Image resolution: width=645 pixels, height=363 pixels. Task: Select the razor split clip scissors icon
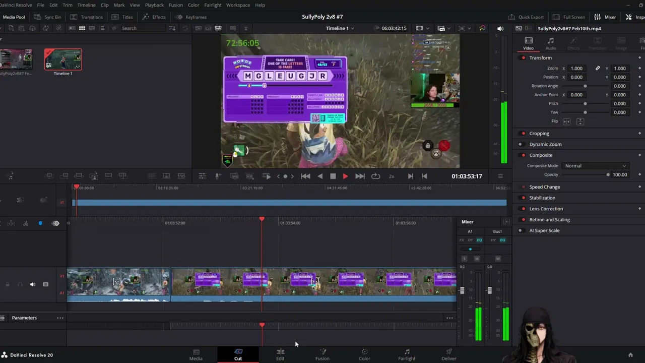click(x=26, y=223)
